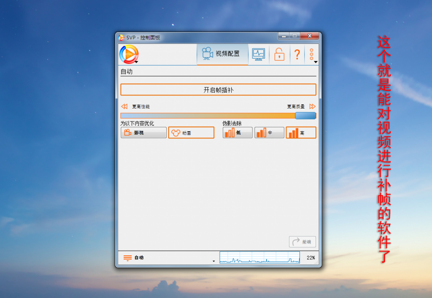Select 动画 content optimization
Image resolution: width=432 pixels, height=298 pixels.
[191, 133]
